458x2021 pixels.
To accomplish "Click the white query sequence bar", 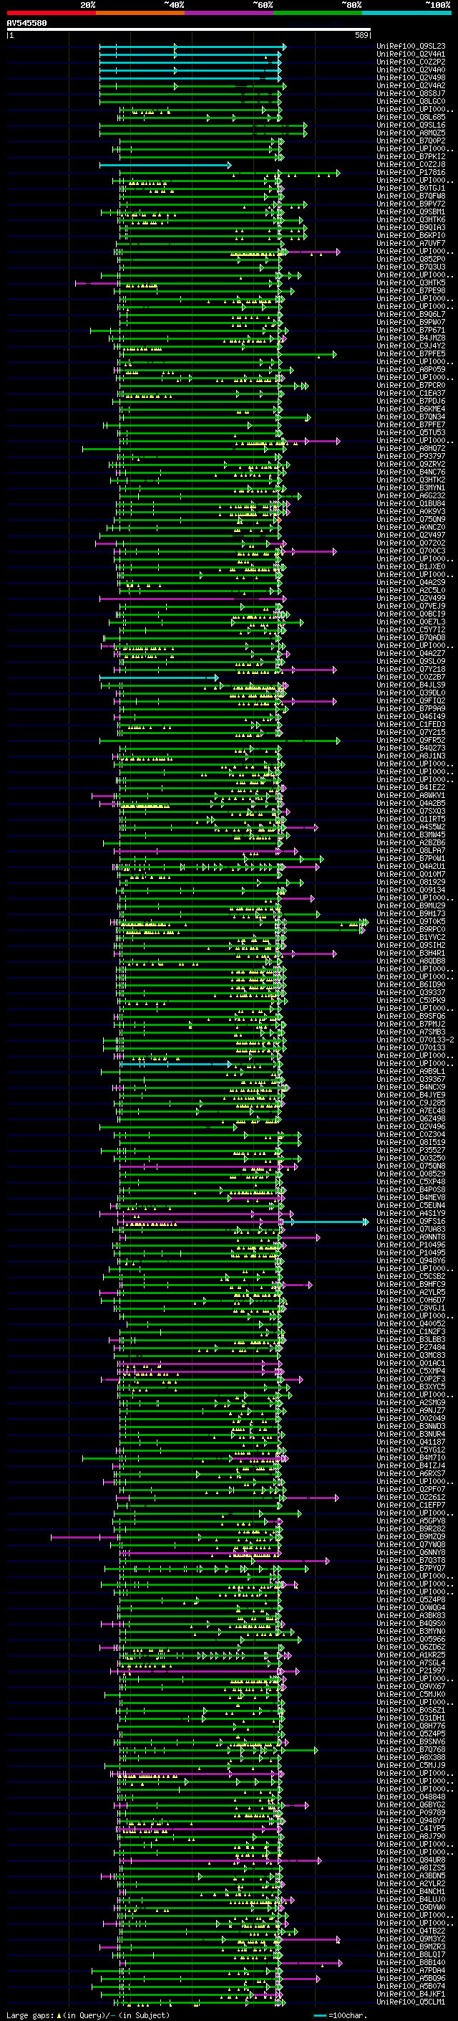I will pyautogui.click(x=189, y=30).
